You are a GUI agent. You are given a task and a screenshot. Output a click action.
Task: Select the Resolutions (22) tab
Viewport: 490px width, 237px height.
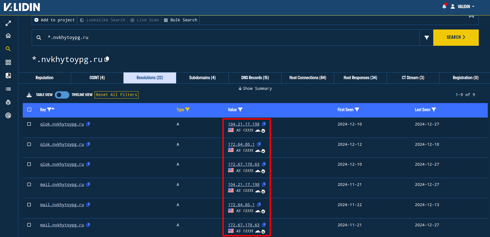click(x=150, y=78)
